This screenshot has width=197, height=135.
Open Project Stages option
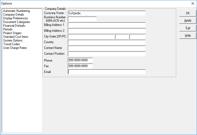[12, 33]
